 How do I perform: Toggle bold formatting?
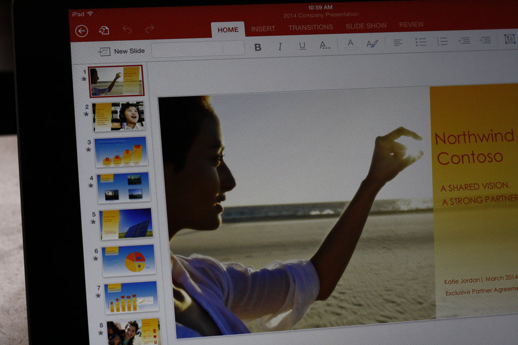pos(258,47)
